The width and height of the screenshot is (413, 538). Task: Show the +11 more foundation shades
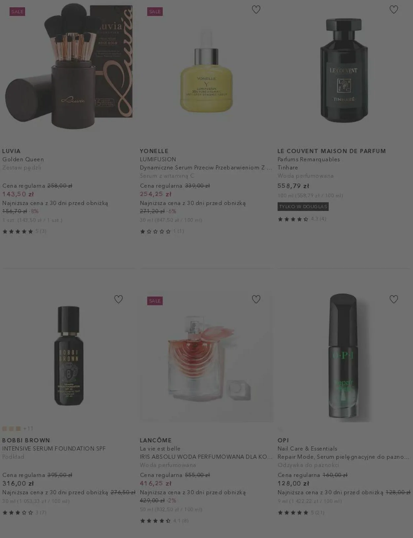click(28, 429)
